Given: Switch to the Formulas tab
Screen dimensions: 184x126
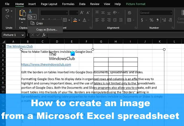Looking at the screenshot, I should (68, 4).
